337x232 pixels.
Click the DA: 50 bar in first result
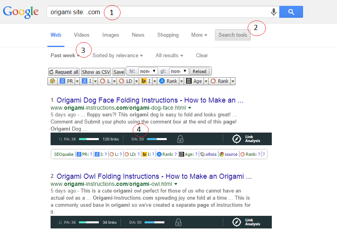pyautogui.click(x=157, y=139)
